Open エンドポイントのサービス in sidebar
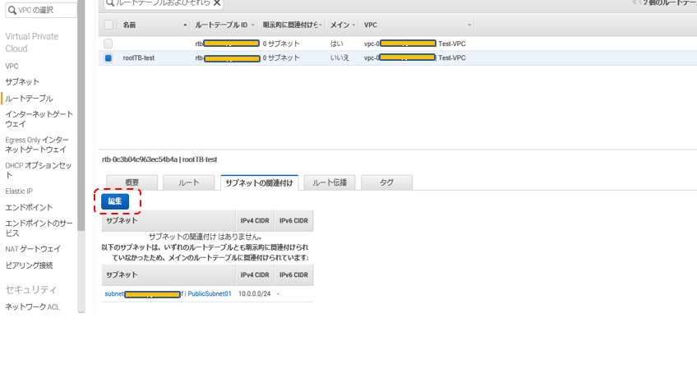The image size is (697, 378). coord(39,228)
